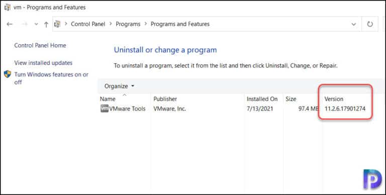Go up one level with up arrow

click(x=46, y=24)
